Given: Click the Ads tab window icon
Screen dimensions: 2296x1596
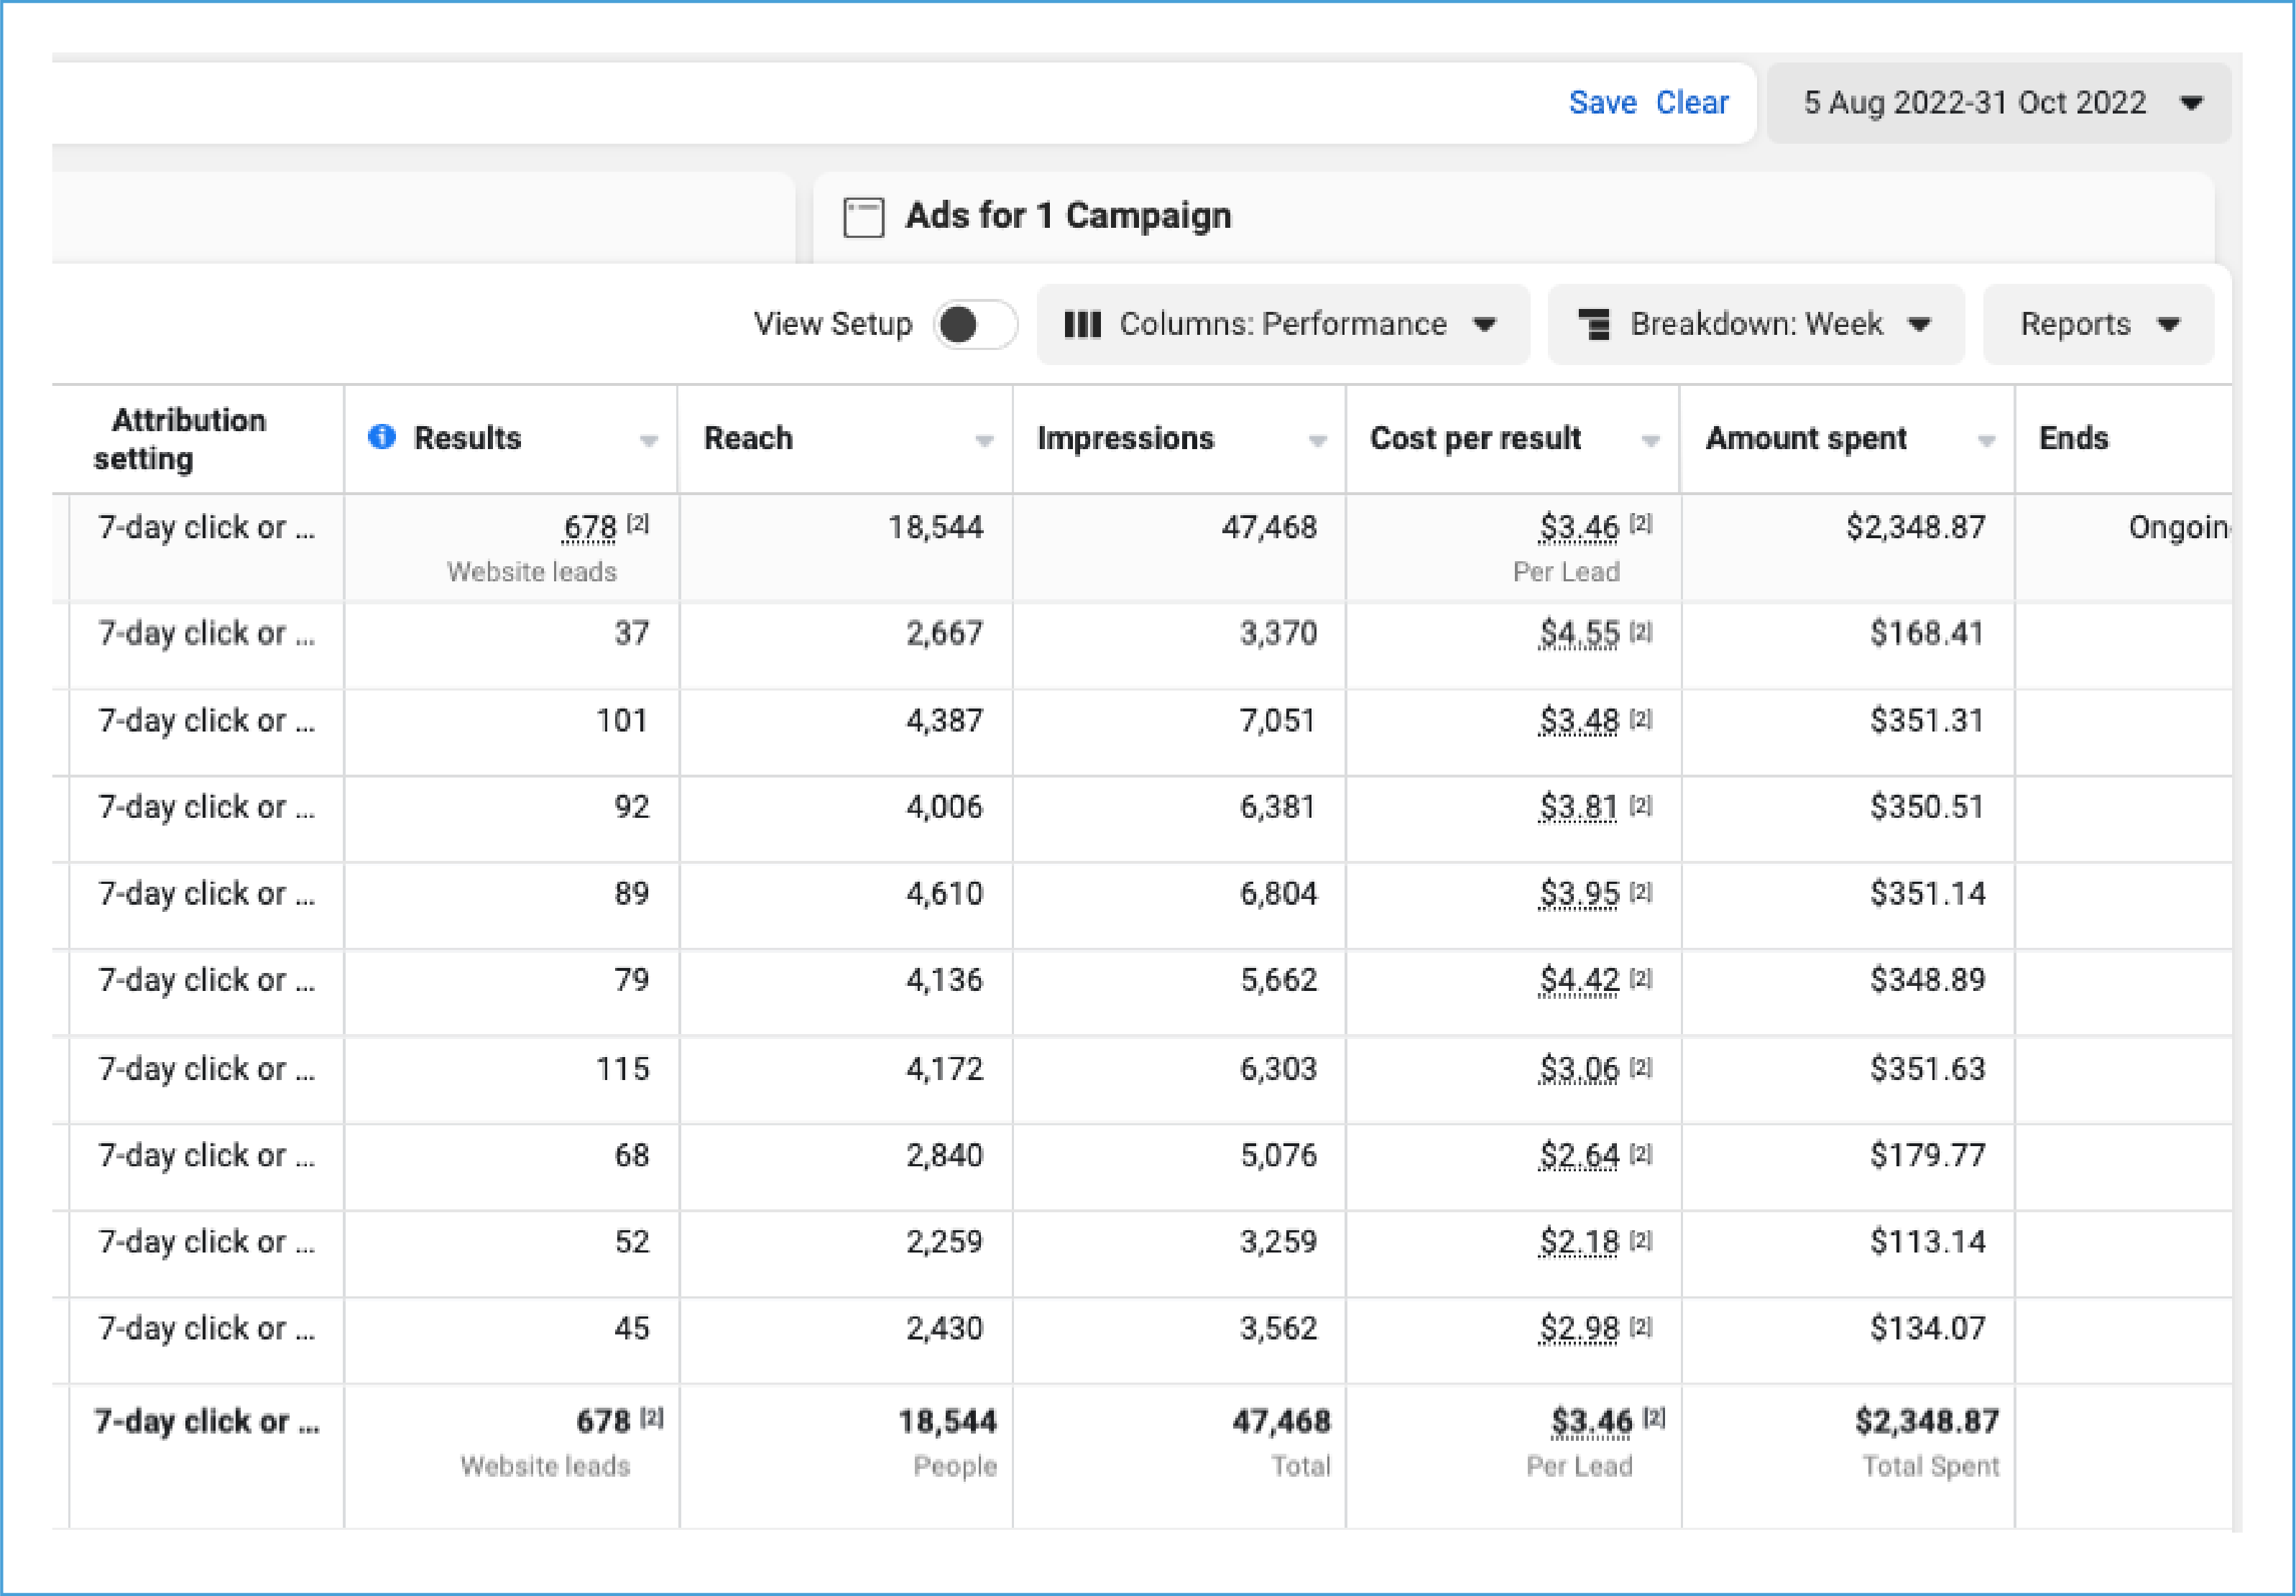Looking at the screenshot, I should click(863, 217).
